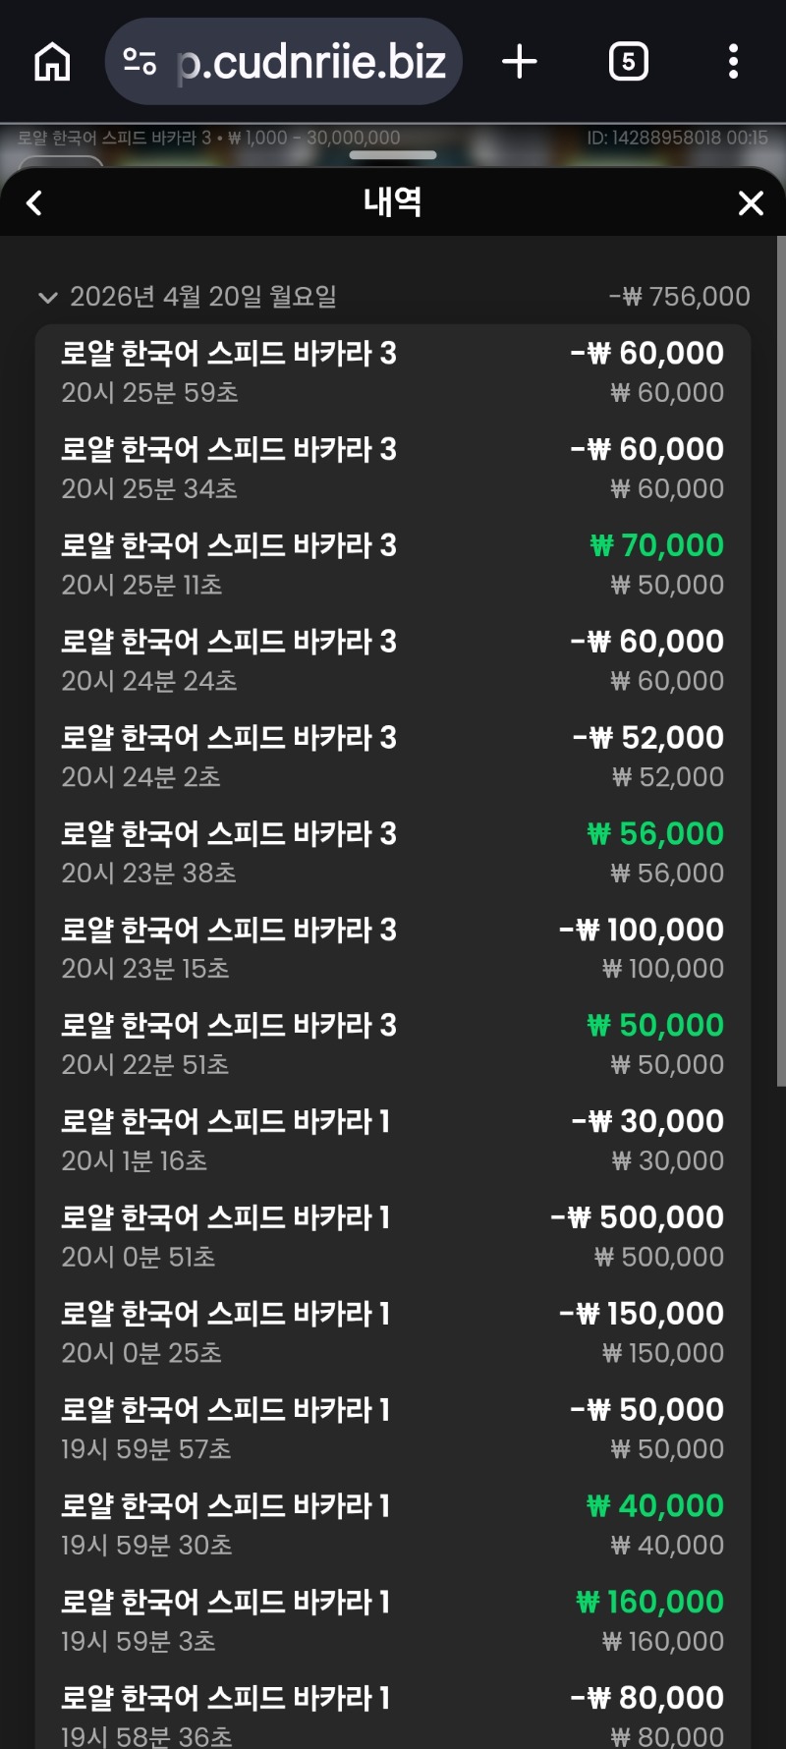Open the ₩56,000 win at 20시 23분 38초
Viewport: 786px width, 1749px height.
click(x=393, y=852)
